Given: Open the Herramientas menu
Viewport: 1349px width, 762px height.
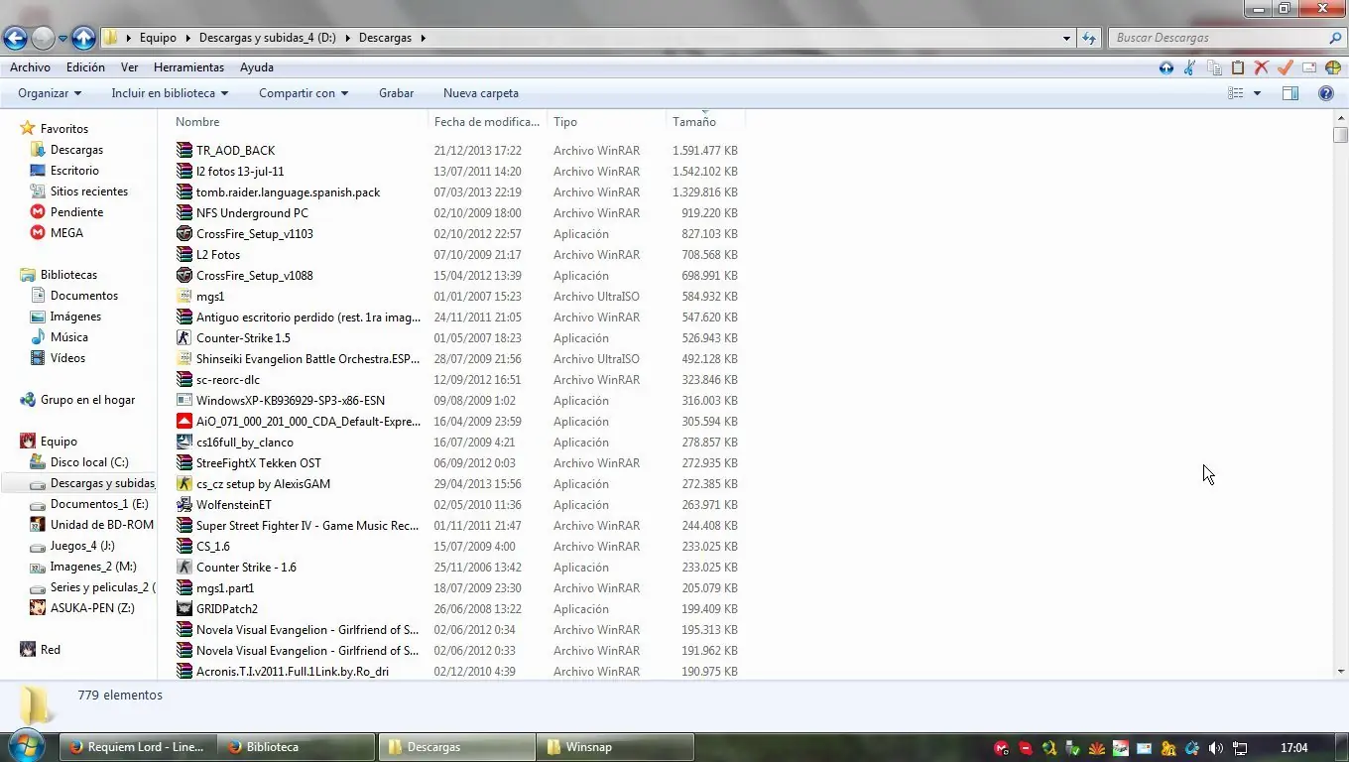Looking at the screenshot, I should tap(188, 67).
